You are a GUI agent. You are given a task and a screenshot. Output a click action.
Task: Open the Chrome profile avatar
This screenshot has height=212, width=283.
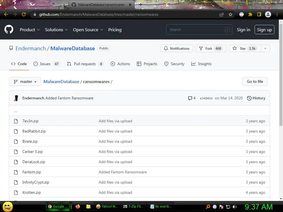click(268, 14)
